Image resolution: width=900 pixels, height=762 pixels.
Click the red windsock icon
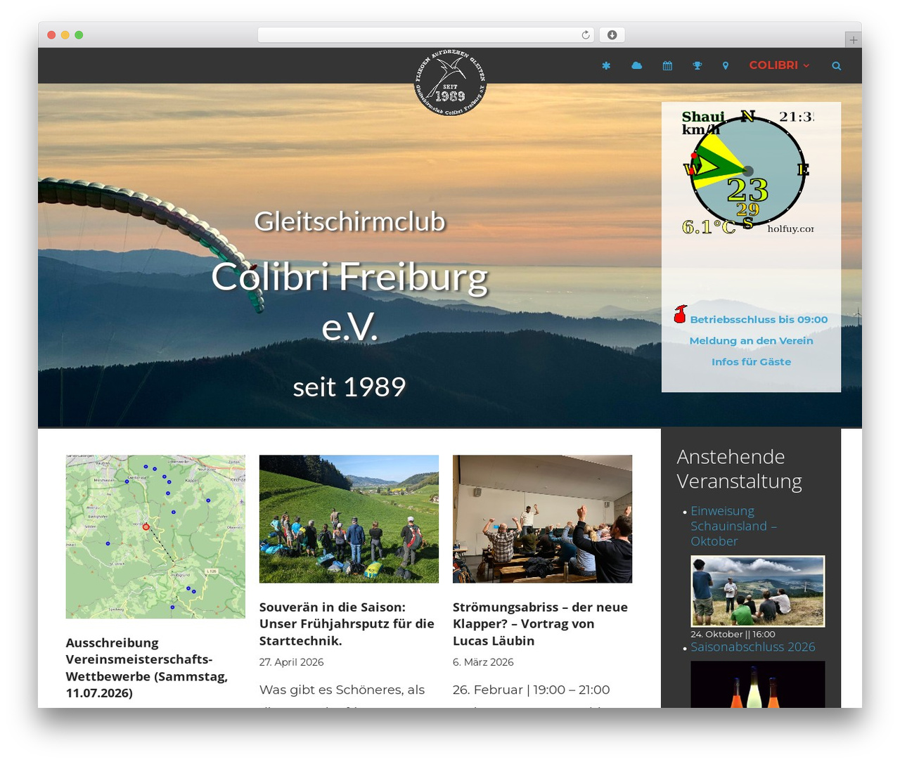click(680, 314)
